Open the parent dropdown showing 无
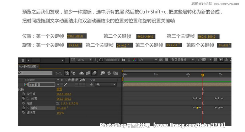Viewport: 245px width, 132px height. tap(106, 85)
